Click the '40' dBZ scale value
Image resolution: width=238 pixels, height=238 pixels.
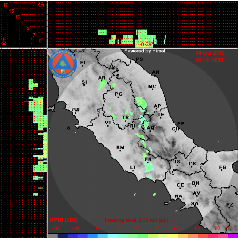177,228
